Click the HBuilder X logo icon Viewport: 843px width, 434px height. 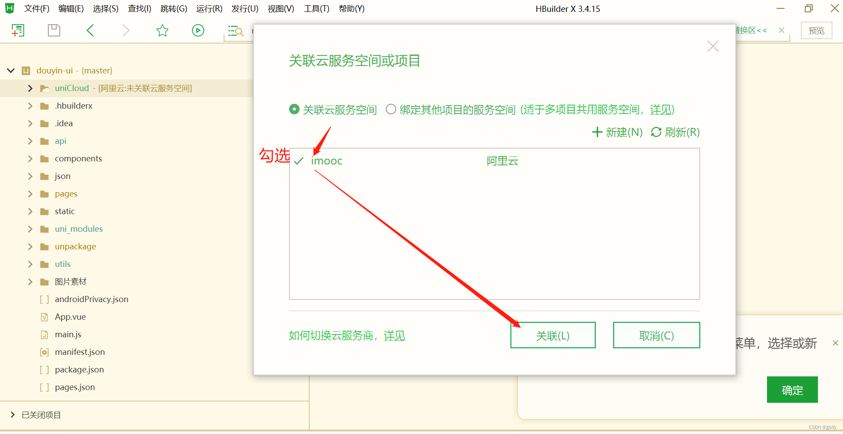pyautogui.click(x=10, y=8)
